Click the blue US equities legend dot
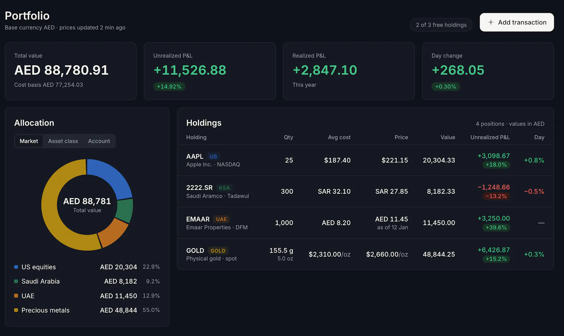The height and width of the screenshot is (336, 564). (16, 267)
